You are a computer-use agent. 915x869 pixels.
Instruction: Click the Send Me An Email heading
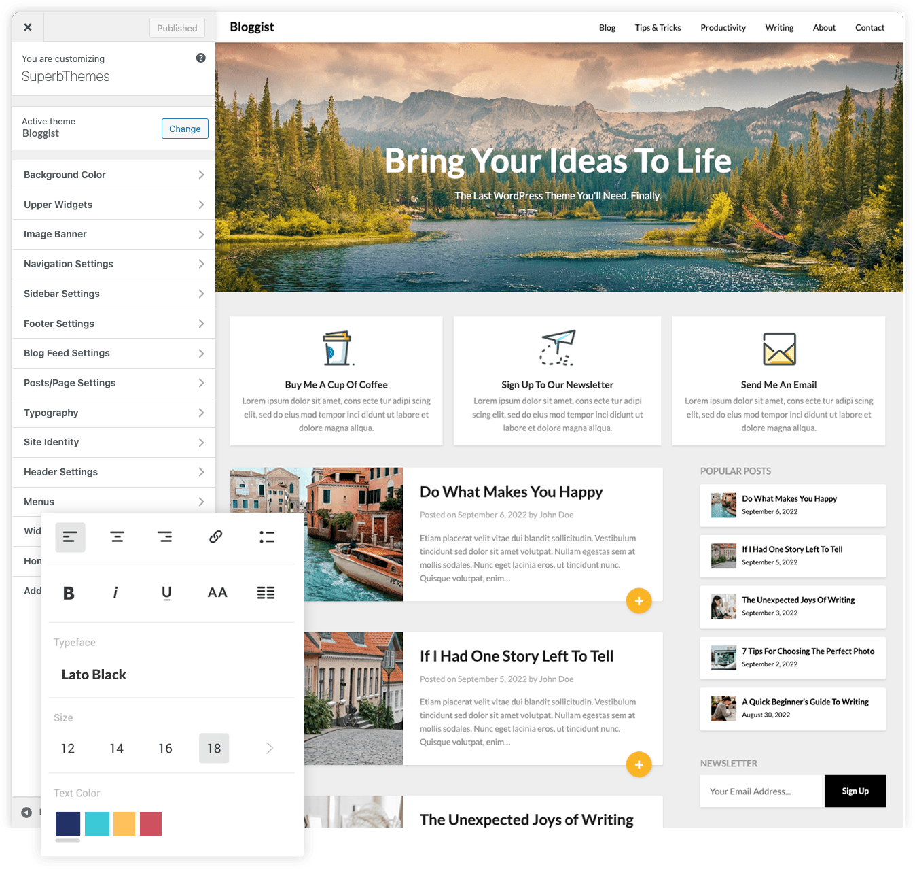(778, 385)
